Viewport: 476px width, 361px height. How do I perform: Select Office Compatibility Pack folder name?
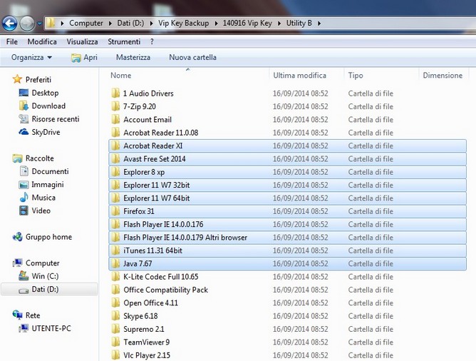pyautogui.click(x=165, y=290)
